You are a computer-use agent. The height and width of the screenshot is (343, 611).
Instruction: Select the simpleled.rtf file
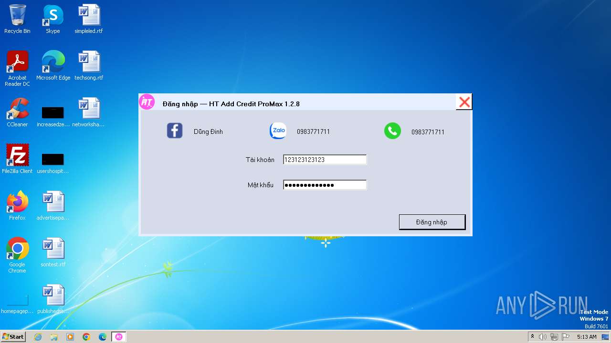pos(89,19)
